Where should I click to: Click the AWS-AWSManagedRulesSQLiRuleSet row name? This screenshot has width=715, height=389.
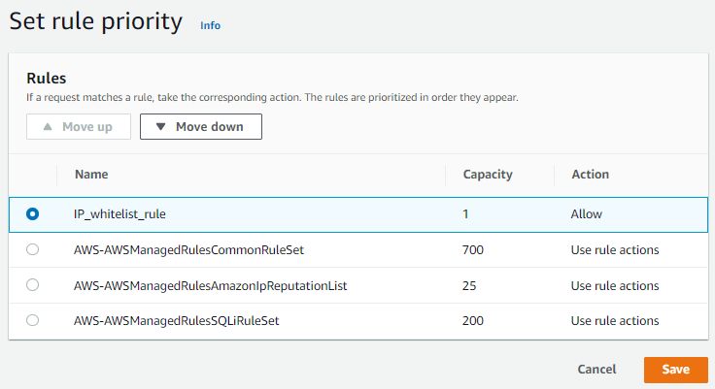click(177, 321)
